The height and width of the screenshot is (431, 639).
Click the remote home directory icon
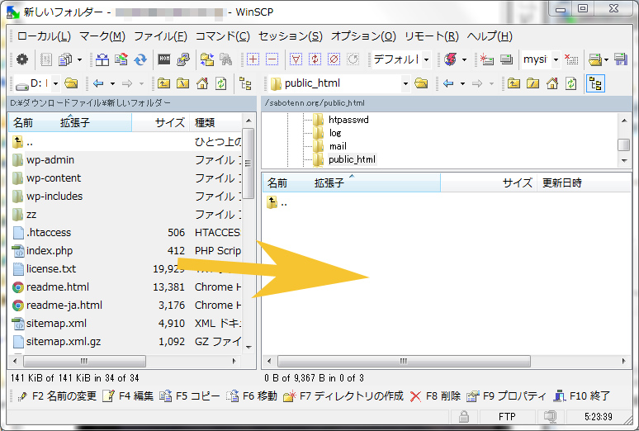[x=551, y=83]
